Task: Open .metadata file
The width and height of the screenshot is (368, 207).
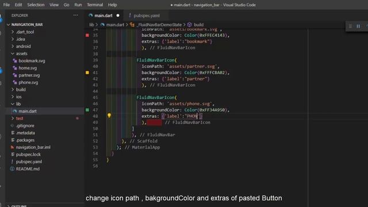Action: click(x=25, y=133)
